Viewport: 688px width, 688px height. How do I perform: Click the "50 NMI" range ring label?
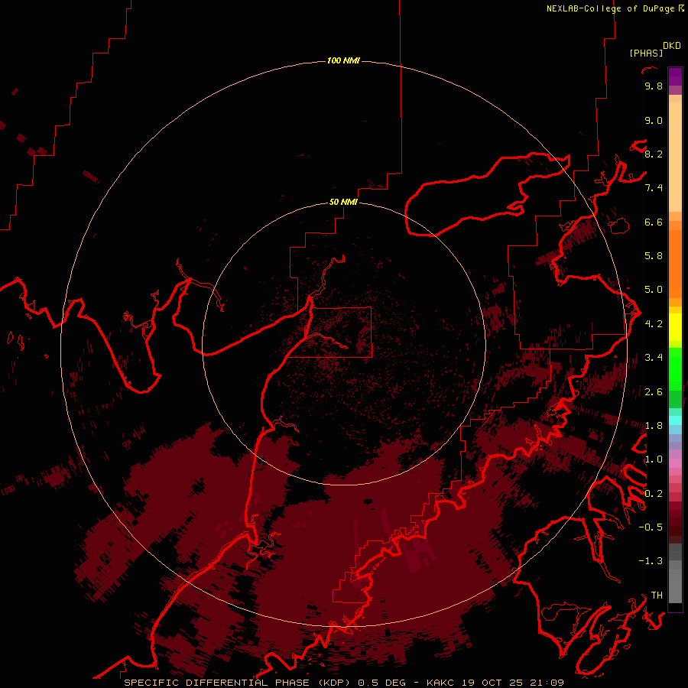[x=343, y=202]
